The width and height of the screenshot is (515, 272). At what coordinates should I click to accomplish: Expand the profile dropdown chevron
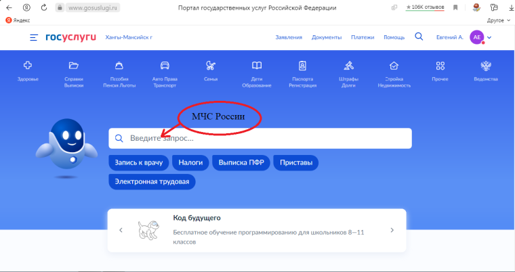pyautogui.click(x=489, y=38)
